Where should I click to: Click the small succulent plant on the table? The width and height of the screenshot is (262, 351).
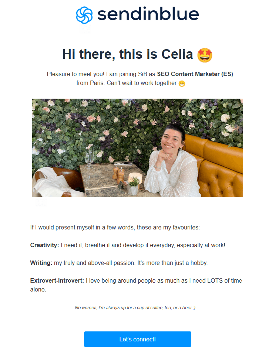click(x=134, y=185)
